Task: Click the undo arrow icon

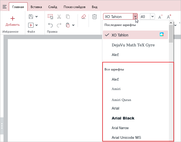Action: point(50,25)
